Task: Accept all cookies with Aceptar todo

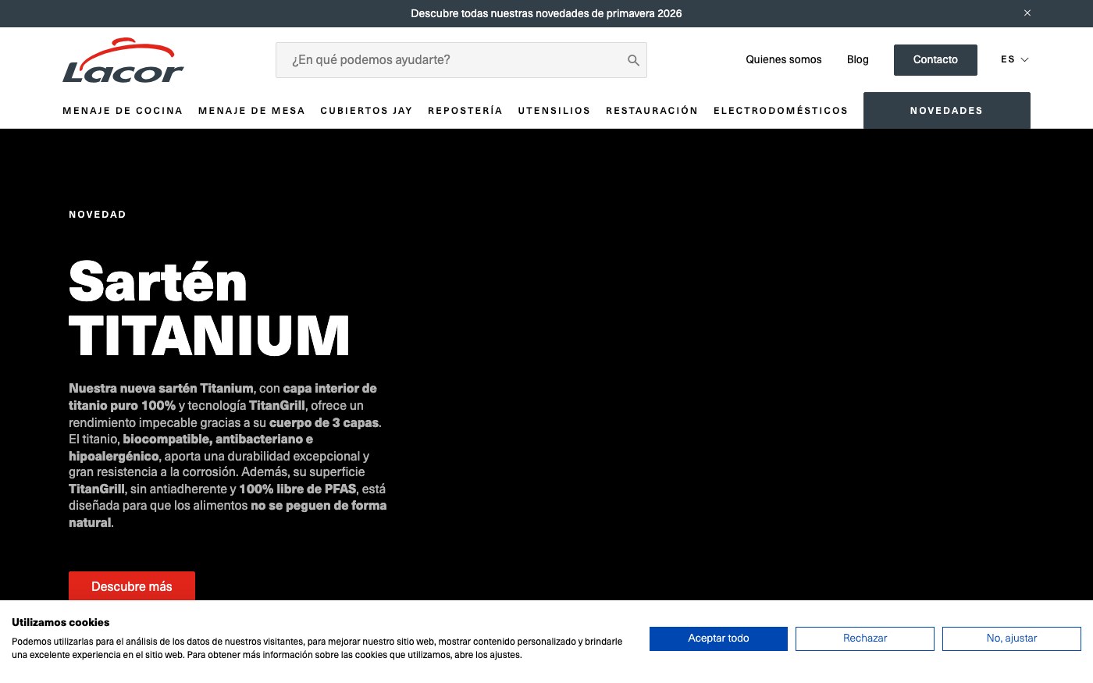Action: click(x=718, y=639)
